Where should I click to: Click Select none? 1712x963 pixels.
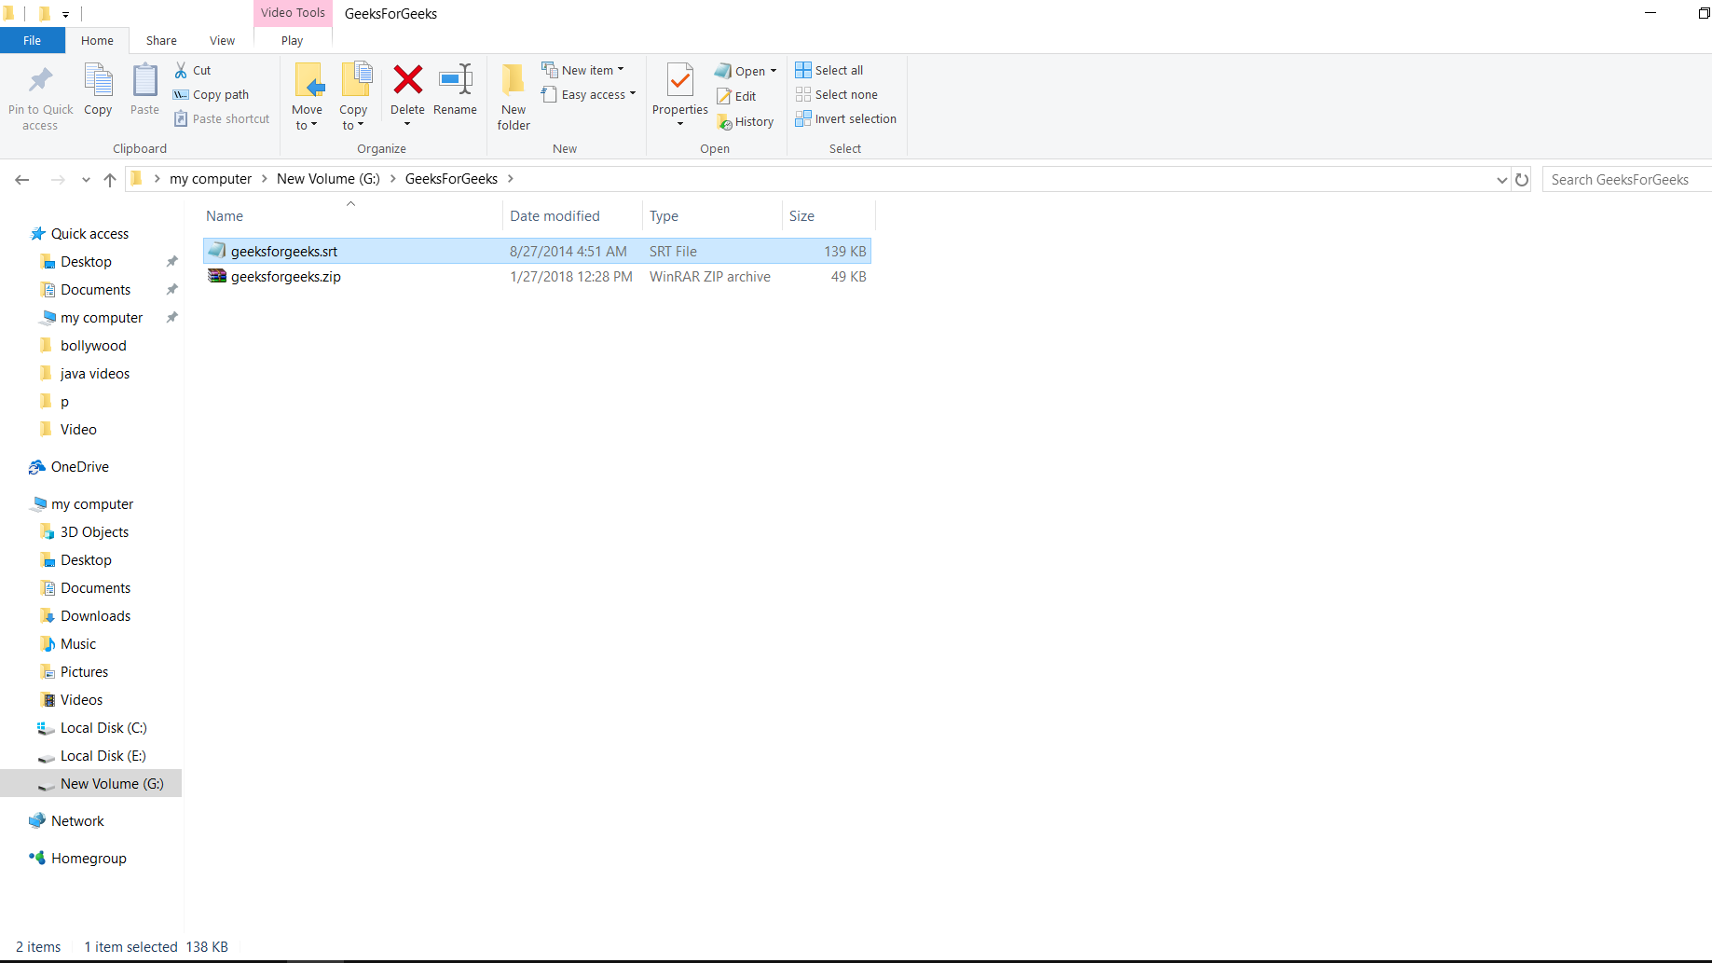point(837,94)
